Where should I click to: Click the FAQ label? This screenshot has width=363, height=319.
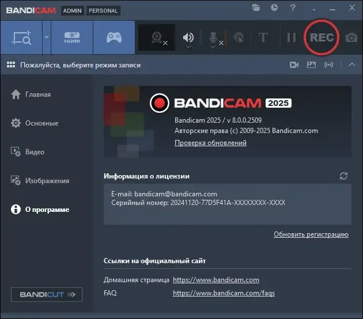pyautogui.click(x=110, y=293)
